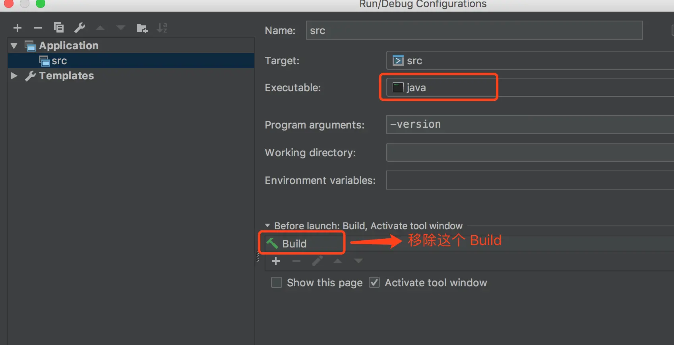Add a before-launch task with plus
Screen dimensions: 674x345
tap(276, 261)
